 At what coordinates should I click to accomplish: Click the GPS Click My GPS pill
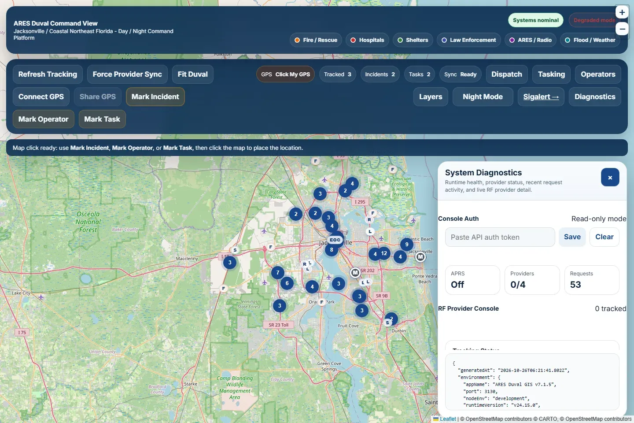pos(285,74)
